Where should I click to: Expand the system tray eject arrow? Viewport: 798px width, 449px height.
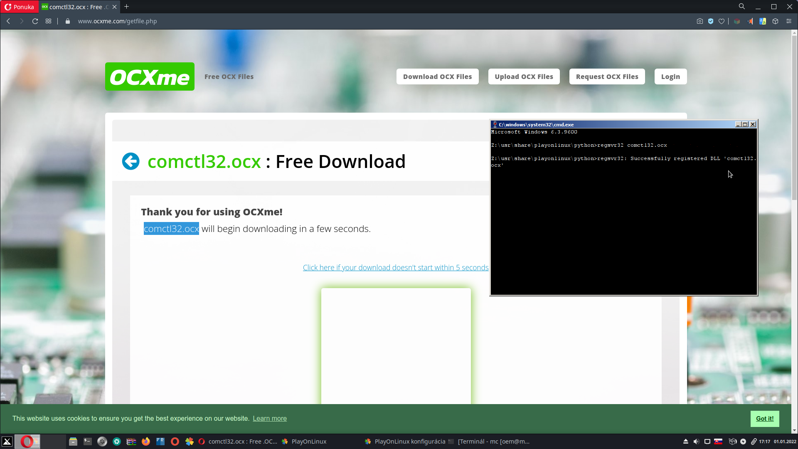685,442
